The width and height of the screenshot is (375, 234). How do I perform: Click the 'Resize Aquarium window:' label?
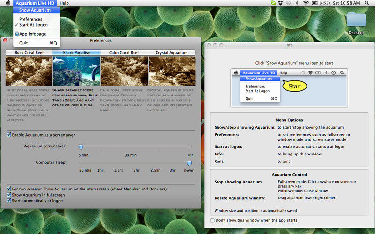pos(240,198)
